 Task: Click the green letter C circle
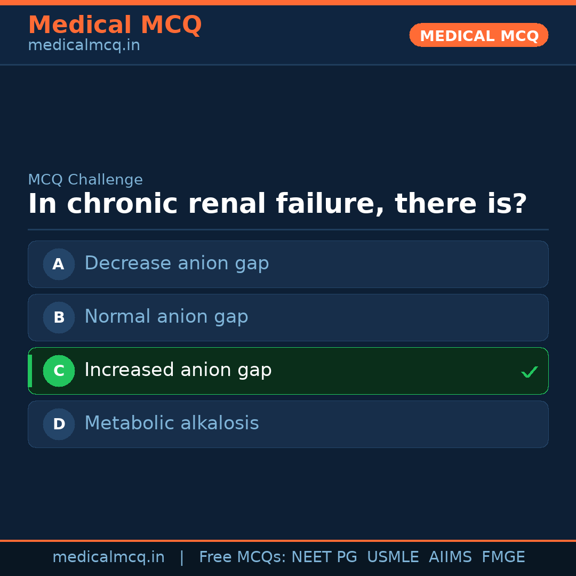[59, 371]
